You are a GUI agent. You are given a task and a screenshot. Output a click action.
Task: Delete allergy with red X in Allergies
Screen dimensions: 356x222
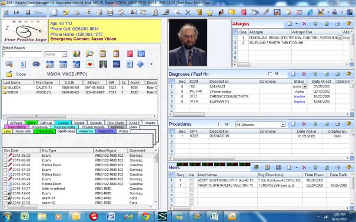[x=304, y=23]
